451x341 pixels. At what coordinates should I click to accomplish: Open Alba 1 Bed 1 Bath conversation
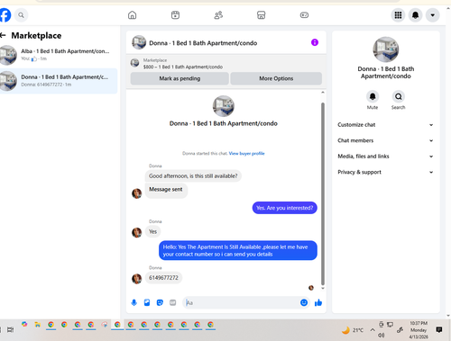59,55
